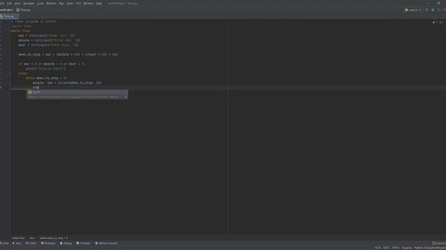The width and height of the screenshot is (446, 250).
Task: Open the Window menu
Action: click(89, 3)
